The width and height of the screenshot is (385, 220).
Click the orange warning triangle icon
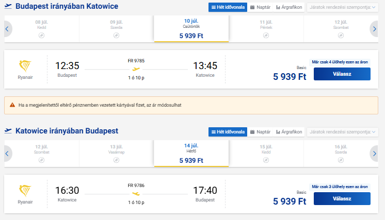coord(12,105)
